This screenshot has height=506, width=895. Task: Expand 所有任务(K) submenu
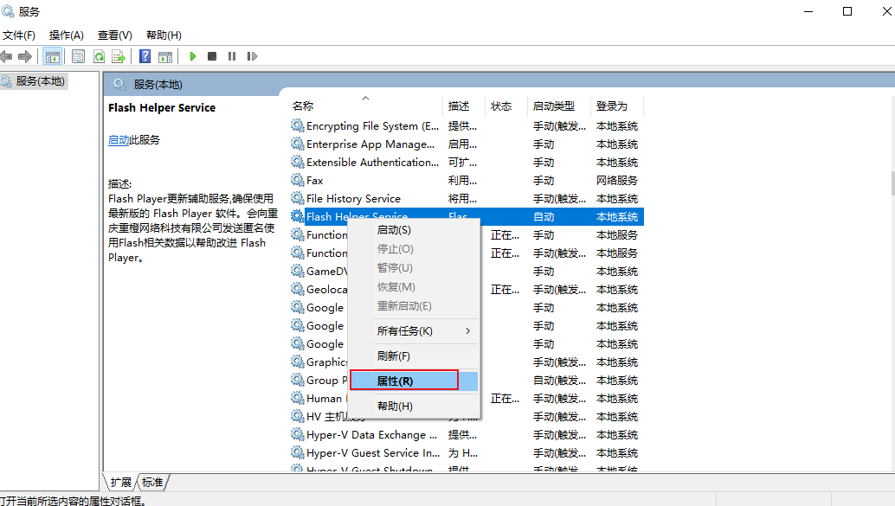[x=414, y=331]
